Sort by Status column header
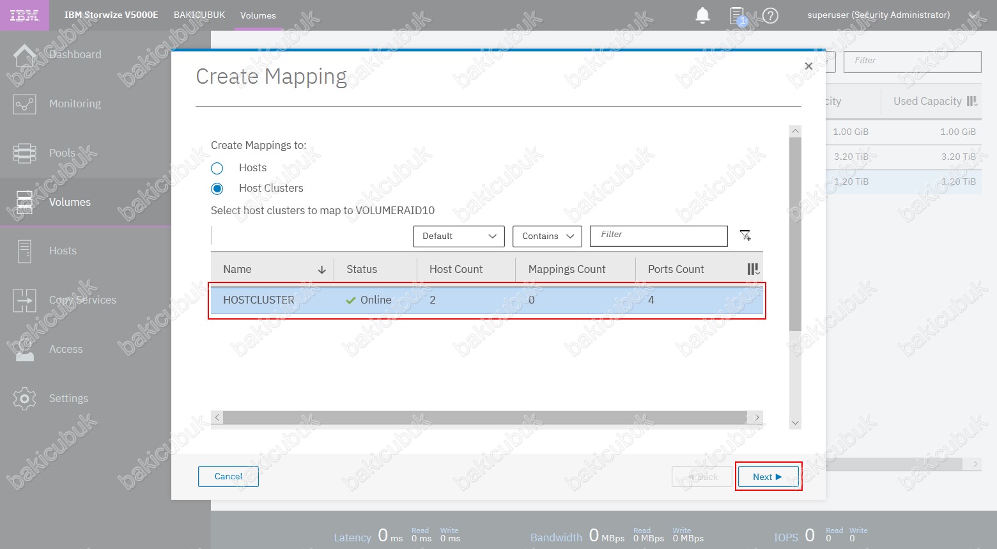The image size is (997, 549). point(362,269)
